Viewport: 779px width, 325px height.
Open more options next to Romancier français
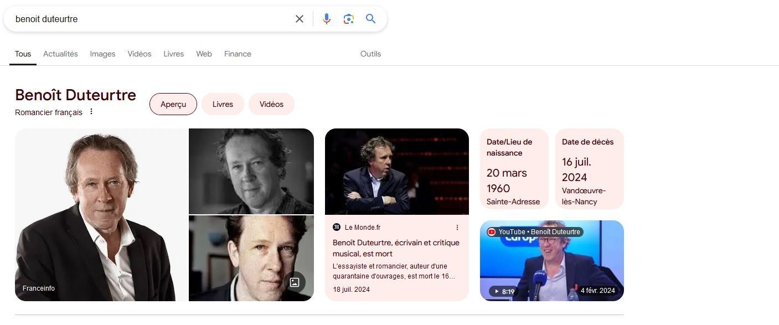tap(91, 112)
